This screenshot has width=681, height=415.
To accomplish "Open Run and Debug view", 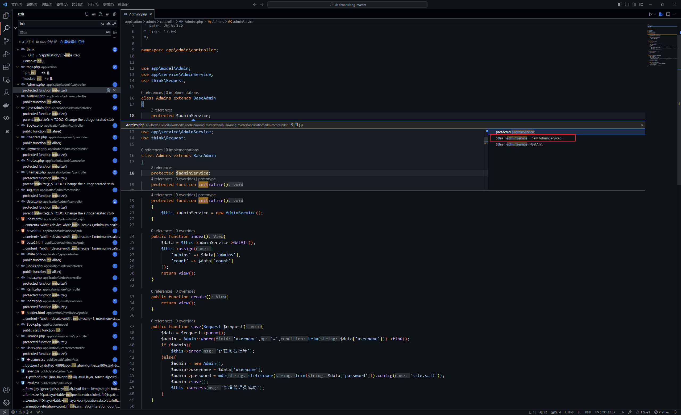I will 6,54.
